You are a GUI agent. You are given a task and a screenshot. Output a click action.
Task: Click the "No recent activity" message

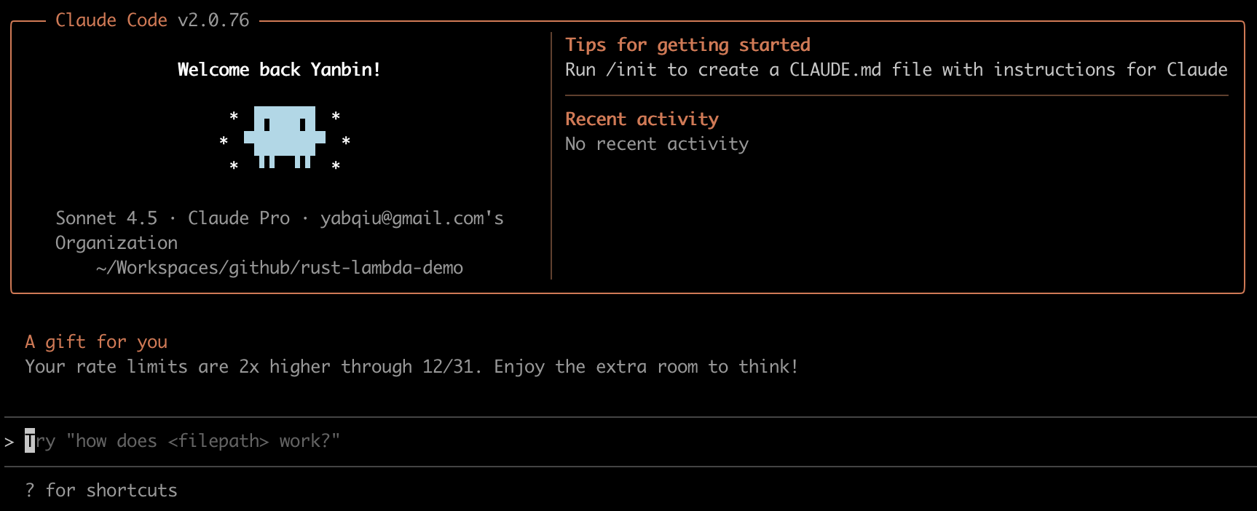(x=656, y=144)
